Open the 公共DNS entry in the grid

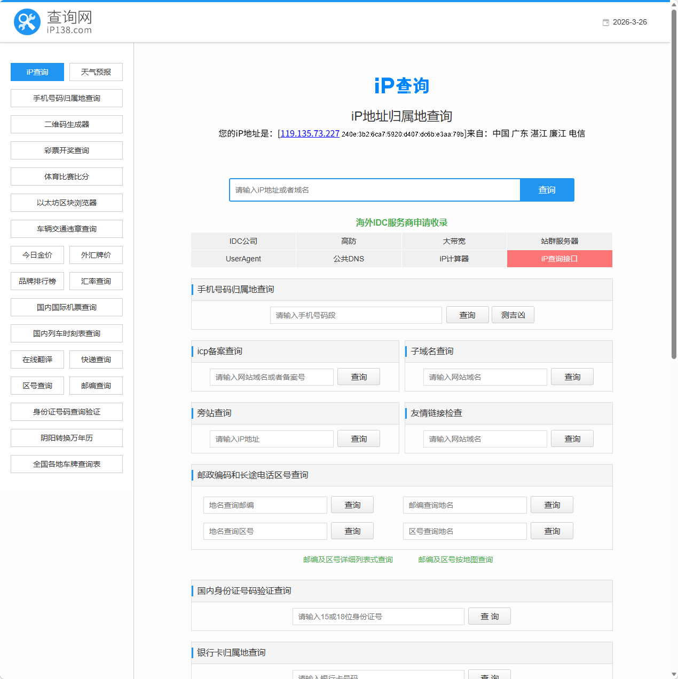pos(348,259)
